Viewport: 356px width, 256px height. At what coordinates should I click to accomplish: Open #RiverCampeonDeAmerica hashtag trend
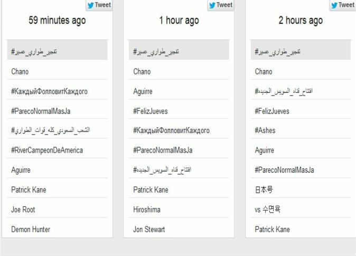point(47,150)
